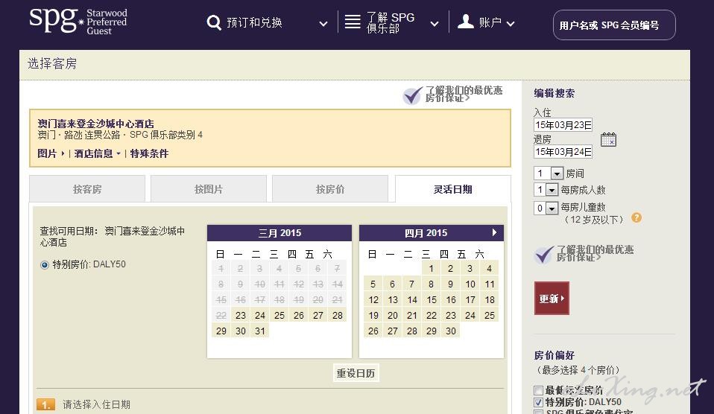Select April 5 in the calendar
The image size is (714, 414).
(x=373, y=284)
